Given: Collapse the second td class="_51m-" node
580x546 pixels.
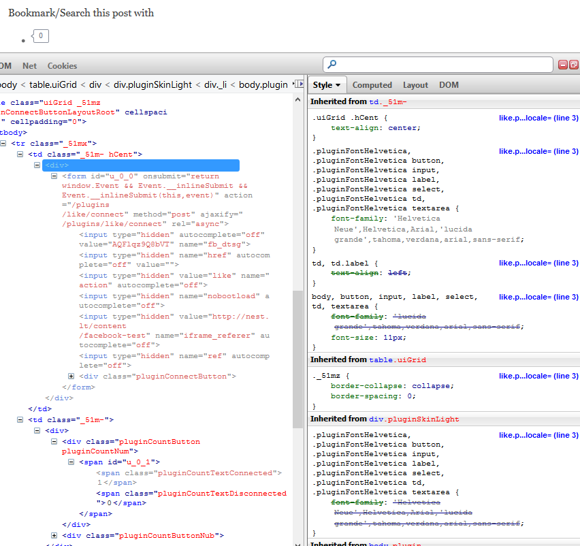Looking at the screenshot, I should click(x=20, y=420).
